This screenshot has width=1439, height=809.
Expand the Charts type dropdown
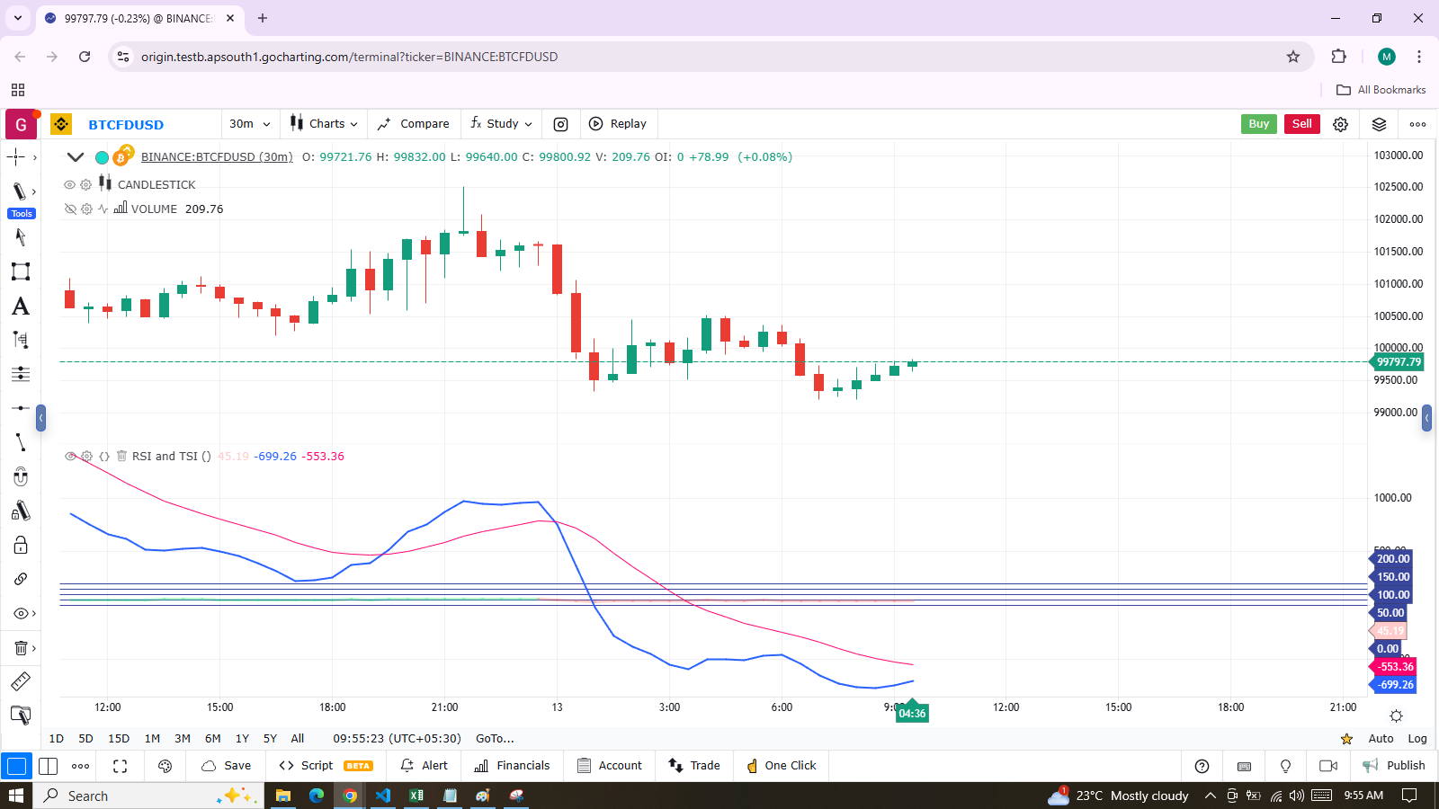(324, 124)
